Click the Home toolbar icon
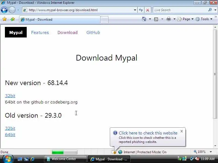The width and height of the screenshot is (218, 163). click(x=144, y=19)
